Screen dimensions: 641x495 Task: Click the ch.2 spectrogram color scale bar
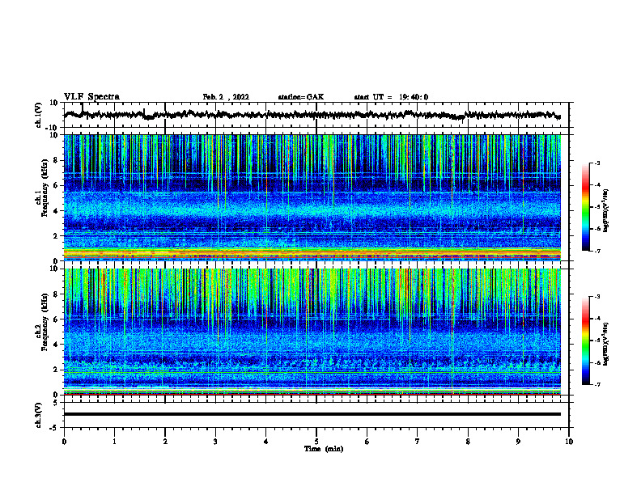[x=586, y=341]
